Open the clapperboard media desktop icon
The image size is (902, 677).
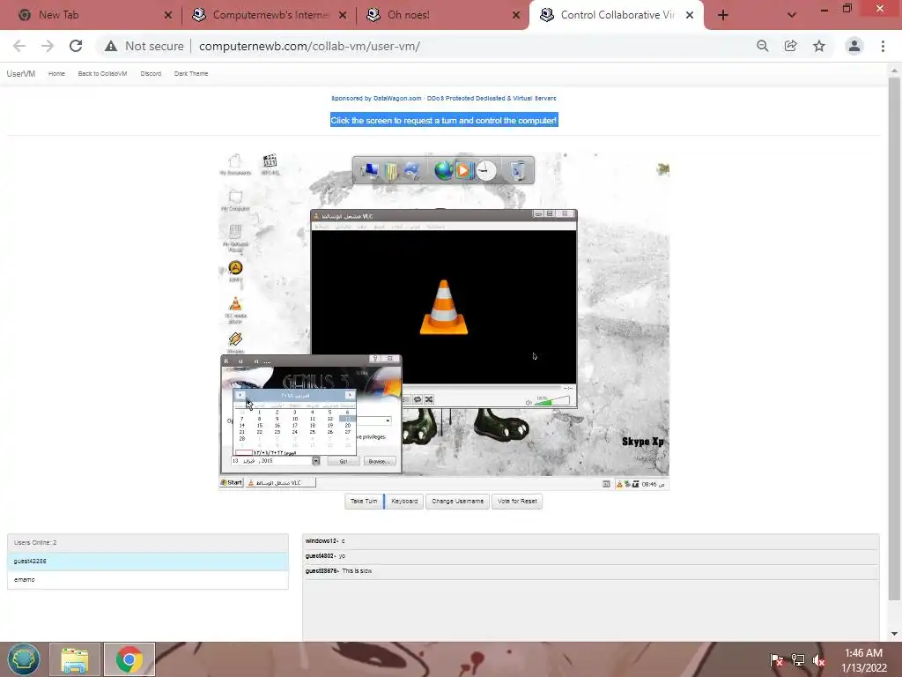click(x=270, y=164)
